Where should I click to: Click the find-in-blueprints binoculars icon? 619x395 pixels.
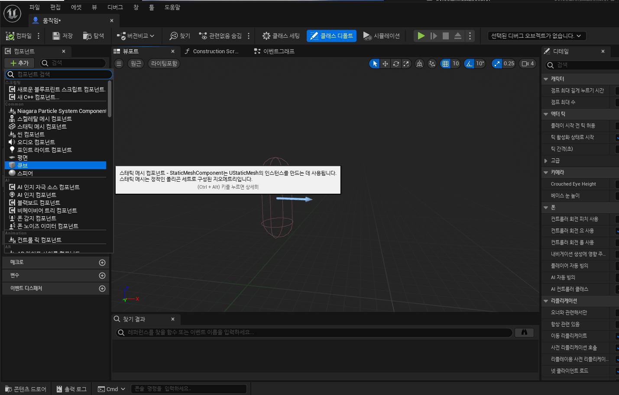tap(524, 332)
